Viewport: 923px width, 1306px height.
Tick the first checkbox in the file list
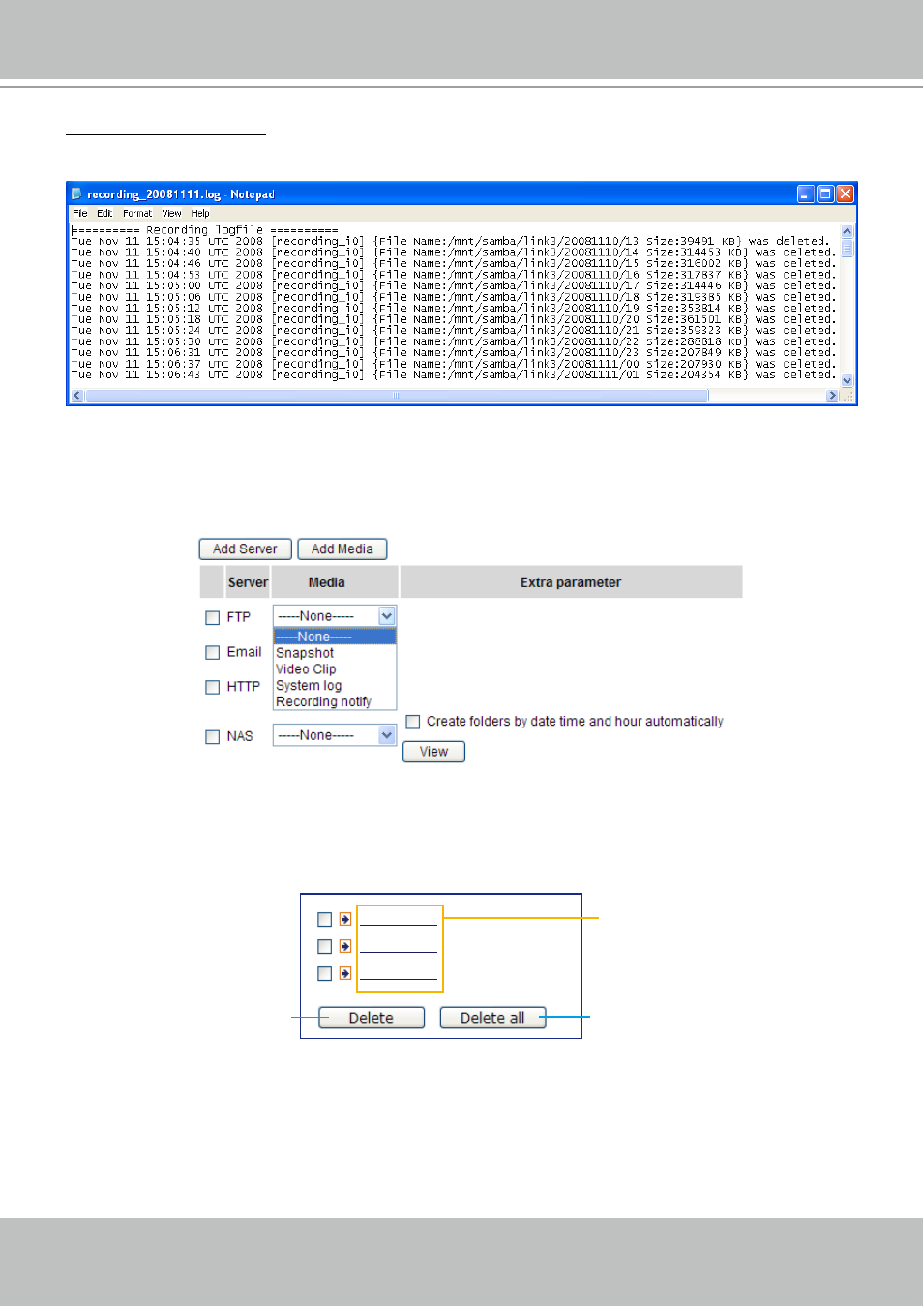pos(325,920)
